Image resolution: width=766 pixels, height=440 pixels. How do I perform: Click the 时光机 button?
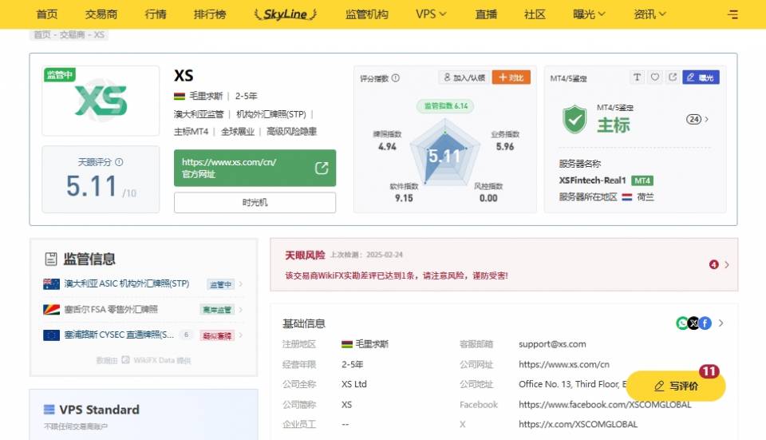255,202
